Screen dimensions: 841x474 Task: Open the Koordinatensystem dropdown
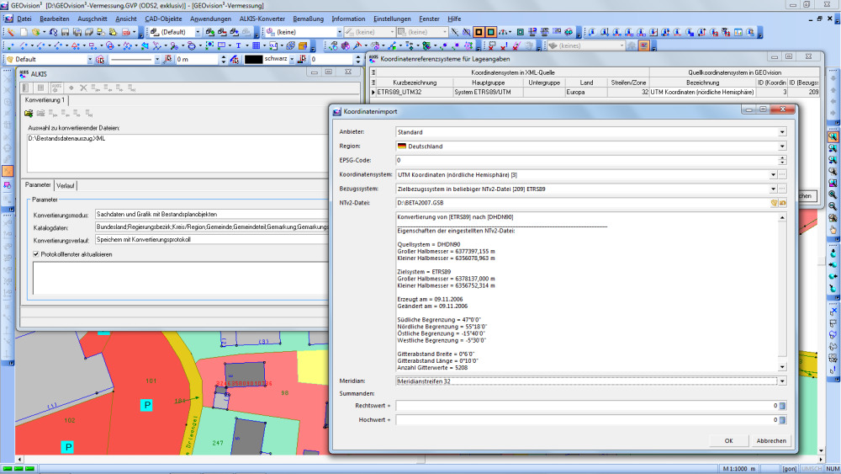(773, 174)
